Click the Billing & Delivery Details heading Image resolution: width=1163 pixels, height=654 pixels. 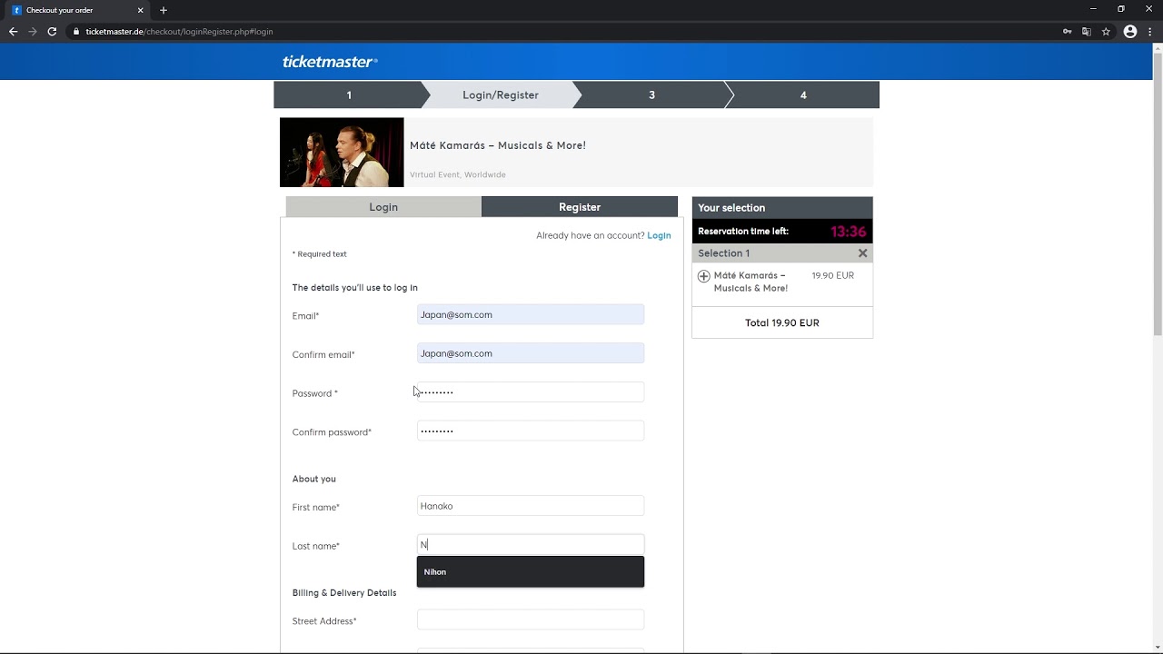click(x=344, y=593)
